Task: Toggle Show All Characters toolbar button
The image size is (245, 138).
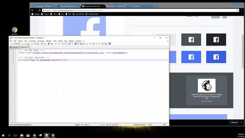Action: tap(72, 44)
